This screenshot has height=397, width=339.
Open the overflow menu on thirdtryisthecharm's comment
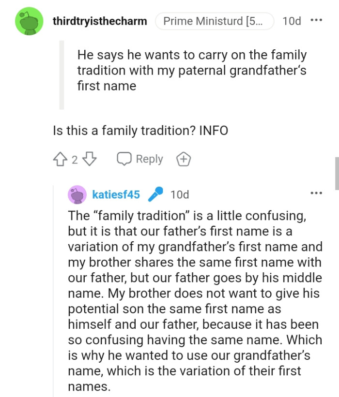point(317,21)
